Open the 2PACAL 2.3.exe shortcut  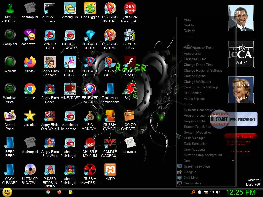(x=50, y=12)
